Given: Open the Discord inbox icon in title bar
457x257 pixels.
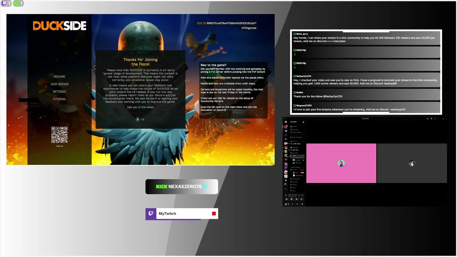Looking at the screenshot, I should click(428, 119).
